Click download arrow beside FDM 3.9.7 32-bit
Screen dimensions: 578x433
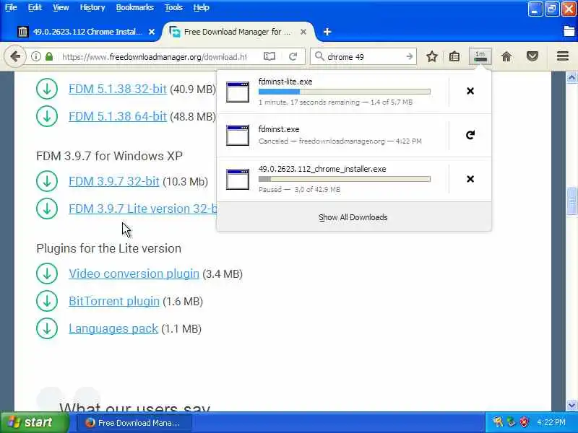coord(47,181)
